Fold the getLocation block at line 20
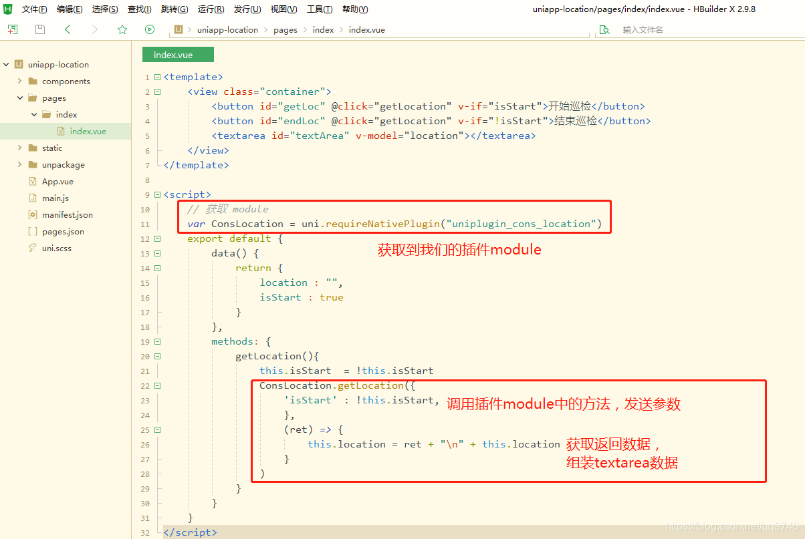 (x=157, y=357)
